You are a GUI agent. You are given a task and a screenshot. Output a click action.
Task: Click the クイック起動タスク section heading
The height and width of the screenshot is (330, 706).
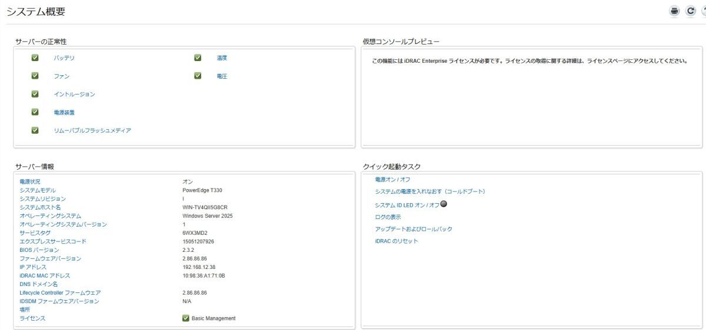coord(392,167)
